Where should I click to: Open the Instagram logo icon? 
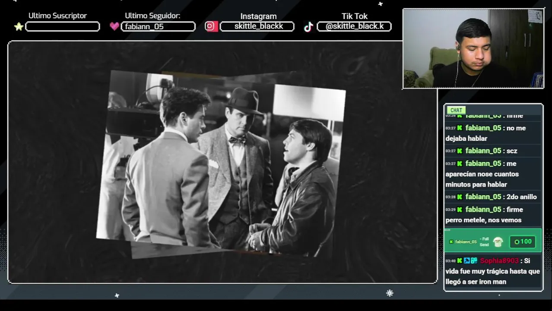click(x=210, y=26)
